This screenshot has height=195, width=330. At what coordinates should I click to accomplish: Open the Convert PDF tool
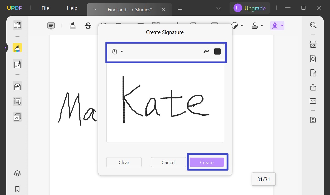pos(313,58)
